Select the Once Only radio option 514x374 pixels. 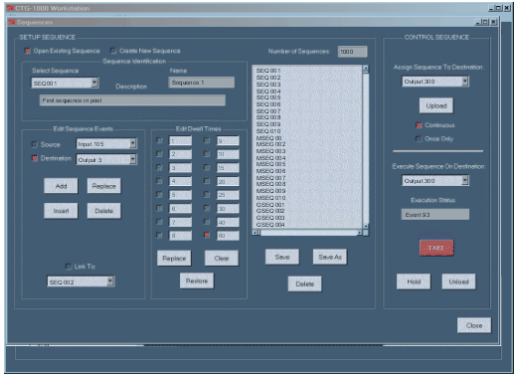(419, 138)
